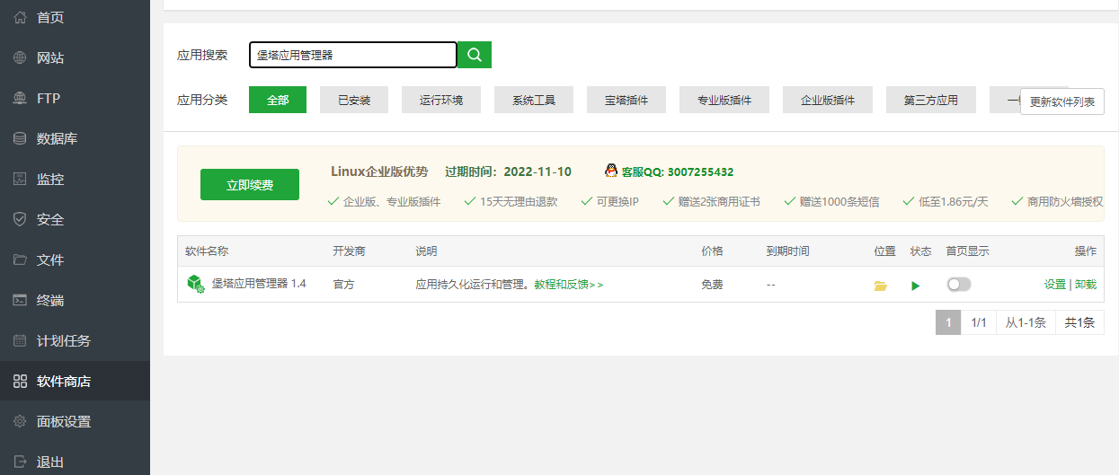Click the globe icon beside 网站
1119x475 pixels.
point(20,57)
